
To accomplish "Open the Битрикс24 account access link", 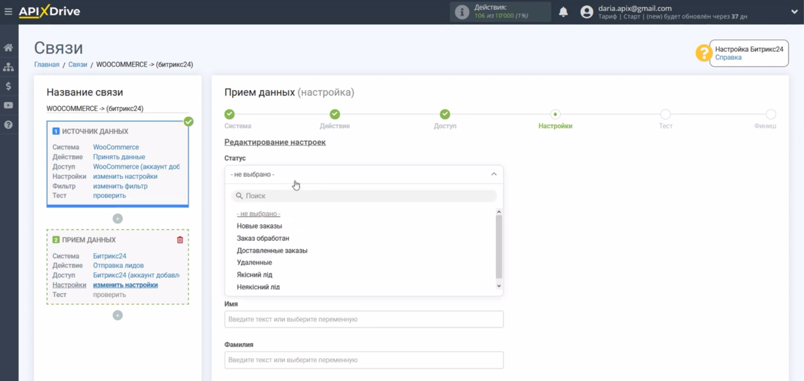I will [136, 275].
